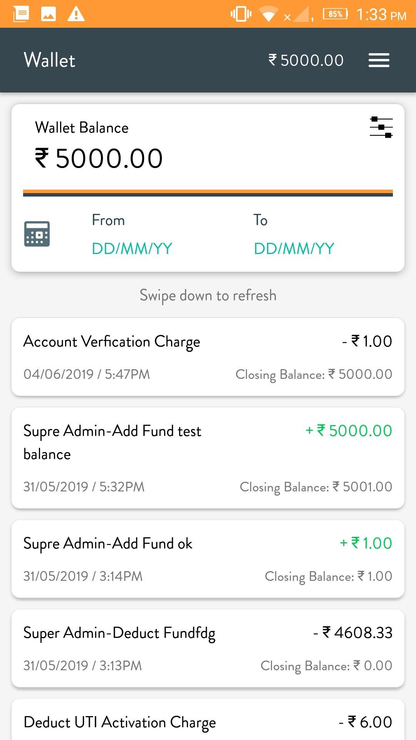Tap the image notification icon
416x740 pixels.
[x=49, y=14]
